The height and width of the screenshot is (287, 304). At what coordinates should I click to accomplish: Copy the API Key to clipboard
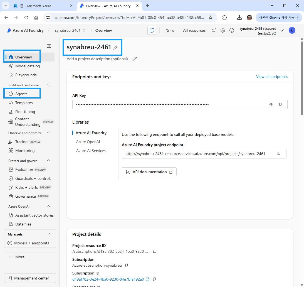point(280,104)
